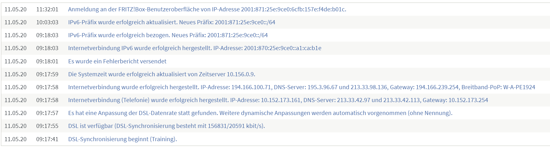Click the 10:03:03 timestamp cell

(x=47, y=22)
